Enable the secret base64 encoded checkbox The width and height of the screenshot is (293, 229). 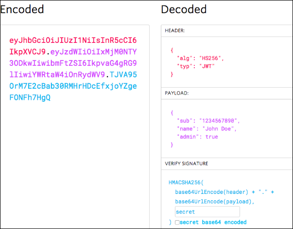pyautogui.click(x=177, y=222)
